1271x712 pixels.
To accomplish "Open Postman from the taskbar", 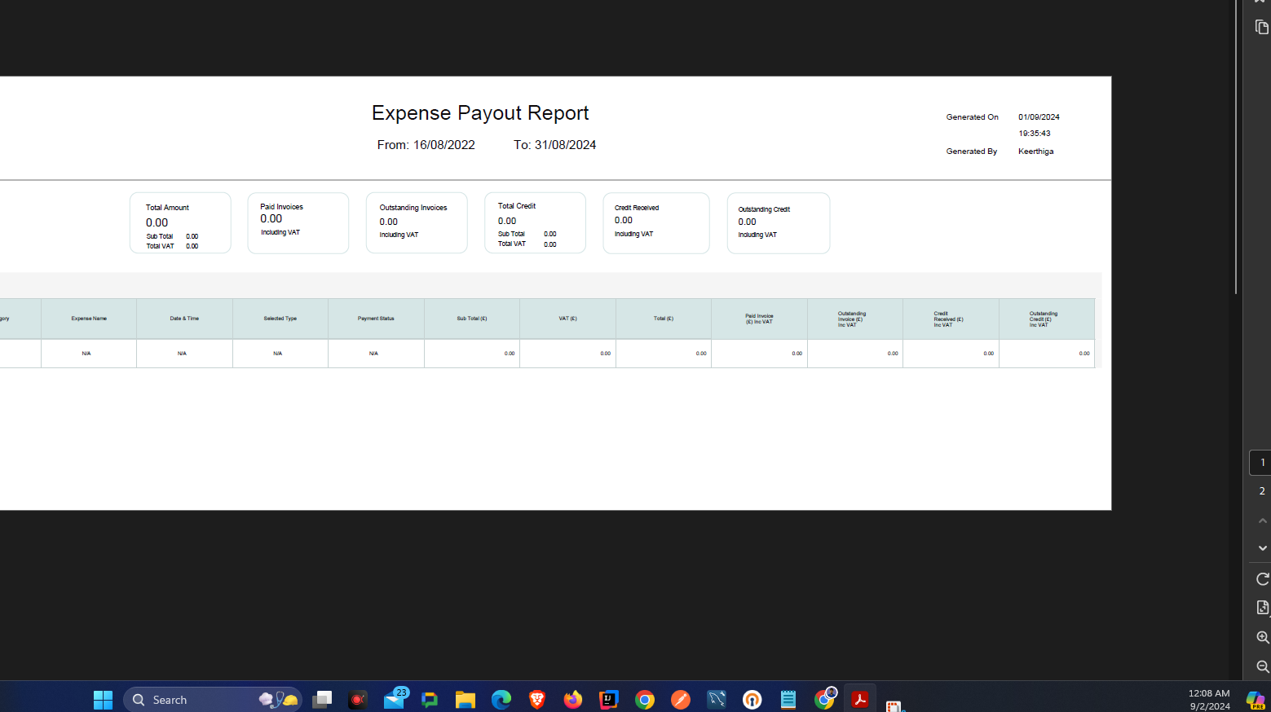I will click(x=681, y=700).
